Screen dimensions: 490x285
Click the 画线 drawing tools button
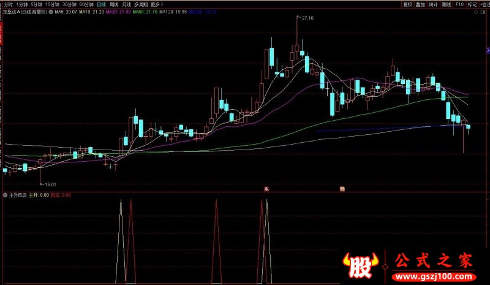pos(447,4)
